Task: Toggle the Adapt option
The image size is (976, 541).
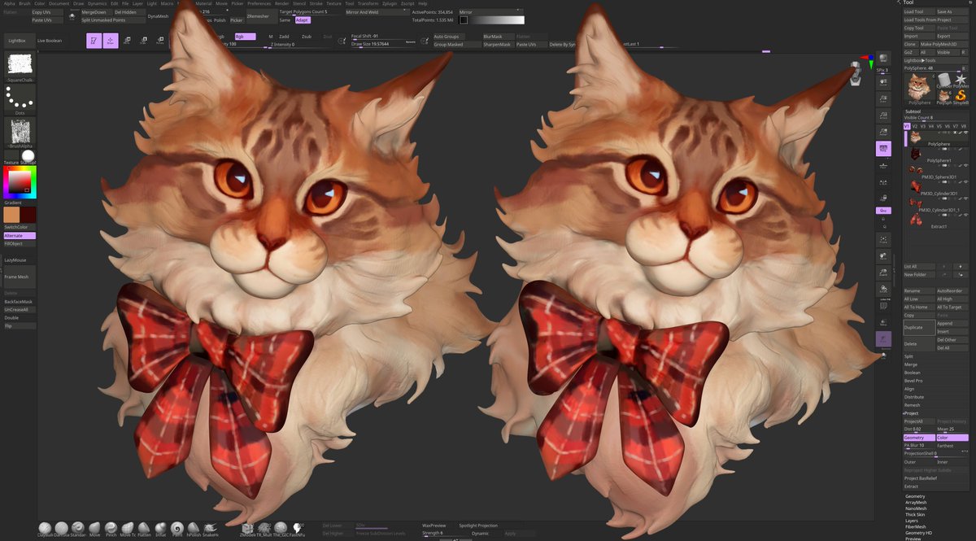Action: [x=302, y=20]
